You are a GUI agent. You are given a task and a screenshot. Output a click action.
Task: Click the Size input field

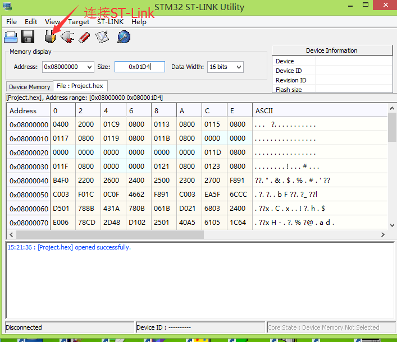click(x=140, y=67)
